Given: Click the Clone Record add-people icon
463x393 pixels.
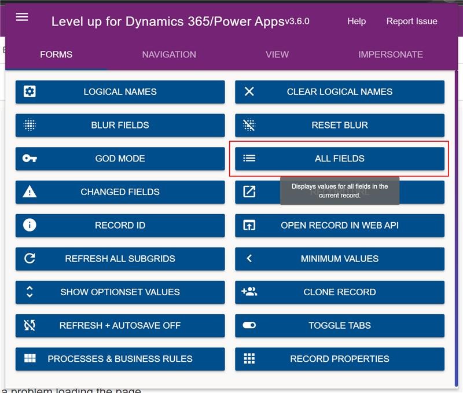Looking at the screenshot, I should pyautogui.click(x=249, y=292).
